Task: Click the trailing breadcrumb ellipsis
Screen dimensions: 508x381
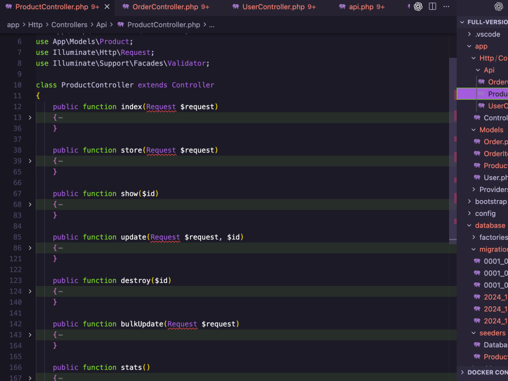Action: click(211, 25)
